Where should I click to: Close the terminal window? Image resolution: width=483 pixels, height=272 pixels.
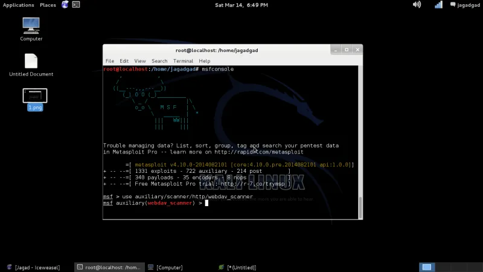coord(357,50)
